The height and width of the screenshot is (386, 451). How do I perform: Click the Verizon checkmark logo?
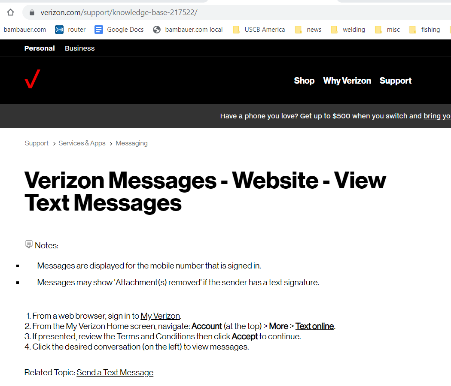point(33,79)
